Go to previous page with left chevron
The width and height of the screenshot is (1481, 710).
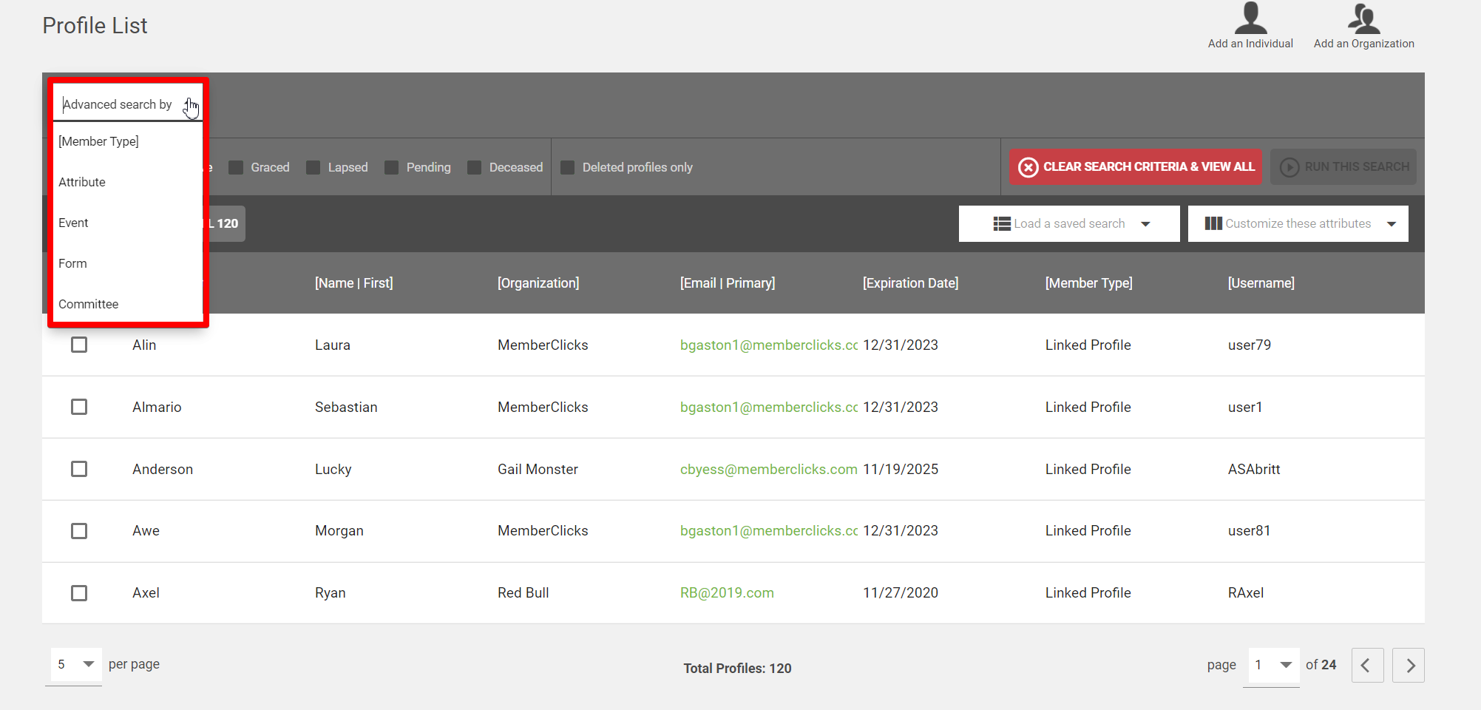tap(1367, 665)
